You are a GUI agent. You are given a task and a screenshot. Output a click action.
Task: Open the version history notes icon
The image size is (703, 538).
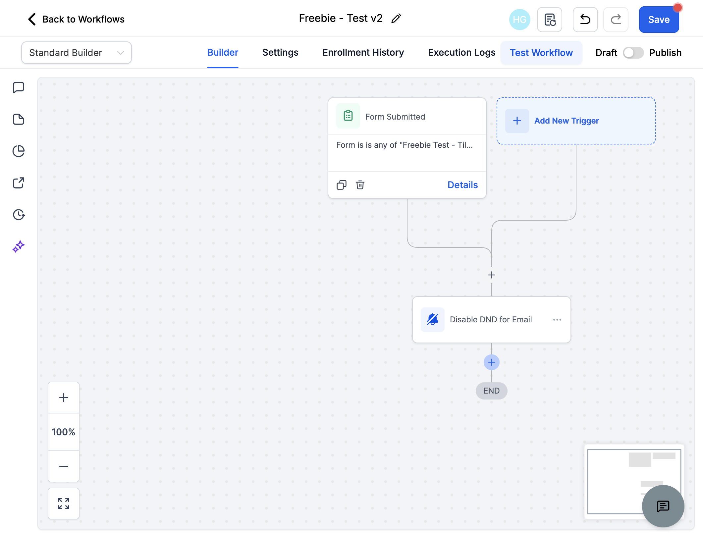click(x=550, y=20)
